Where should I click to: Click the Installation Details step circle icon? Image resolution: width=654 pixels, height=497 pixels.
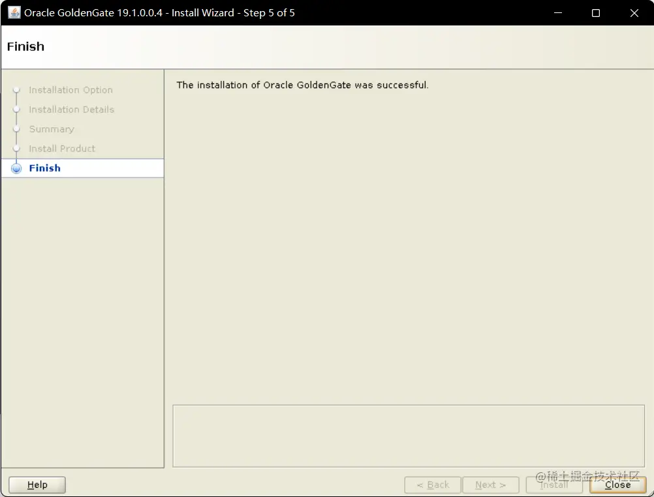pos(16,109)
